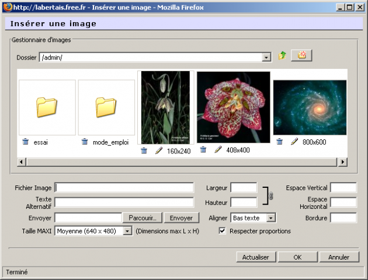Delete the mode_emploi folder via its trash icon
368x280 pixels.
85,142
